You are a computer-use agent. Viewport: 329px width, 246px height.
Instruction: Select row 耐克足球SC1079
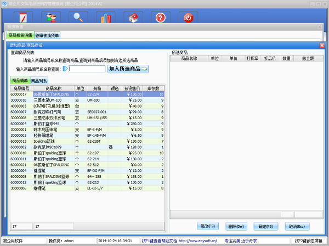click(87, 147)
